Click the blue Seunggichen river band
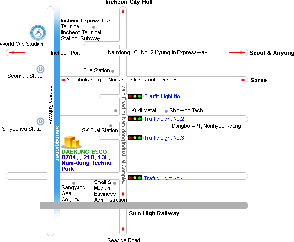294x242 pixels. click(57, 113)
